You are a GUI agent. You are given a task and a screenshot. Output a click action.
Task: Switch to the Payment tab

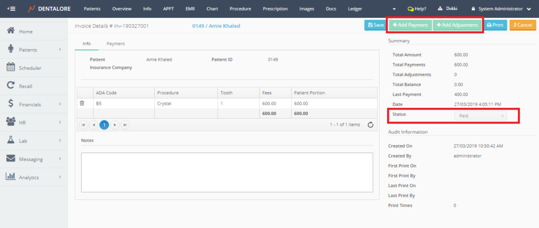tap(115, 44)
